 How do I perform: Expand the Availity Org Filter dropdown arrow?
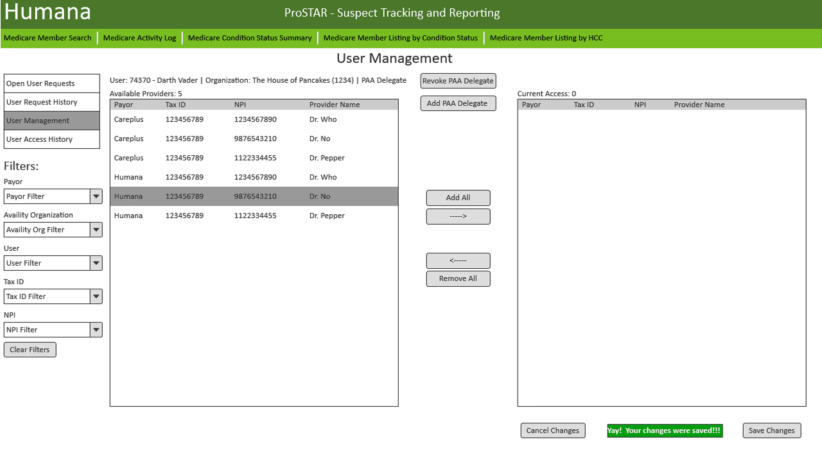96,230
